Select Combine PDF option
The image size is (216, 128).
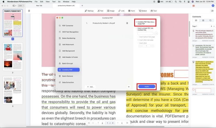point(69,70)
